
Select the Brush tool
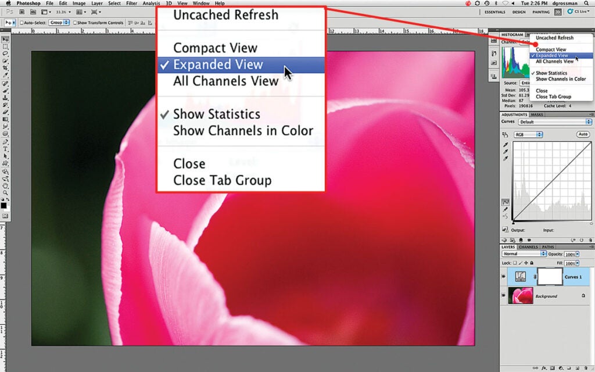(5, 91)
